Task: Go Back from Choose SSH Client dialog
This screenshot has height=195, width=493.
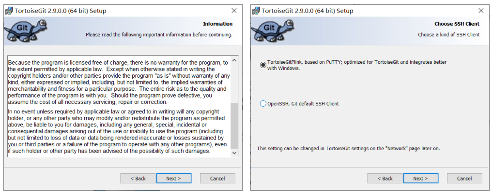Action: (x=385, y=179)
